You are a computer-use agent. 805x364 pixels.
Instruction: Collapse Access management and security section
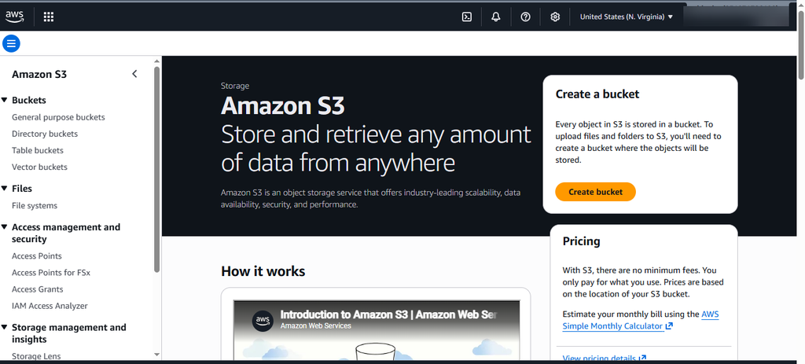4,227
